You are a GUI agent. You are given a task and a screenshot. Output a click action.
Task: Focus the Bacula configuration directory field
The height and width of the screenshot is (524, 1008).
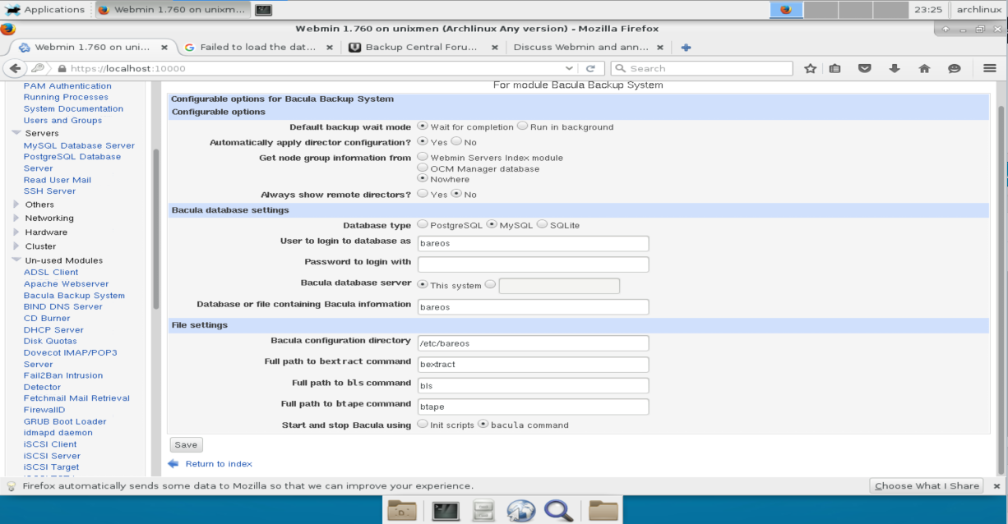click(534, 343)
